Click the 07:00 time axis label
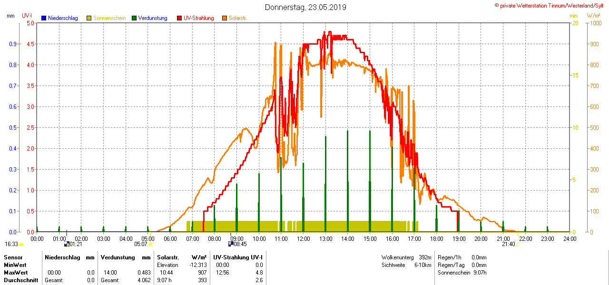This screenshot has width=609, height=285. coord(192,238)
